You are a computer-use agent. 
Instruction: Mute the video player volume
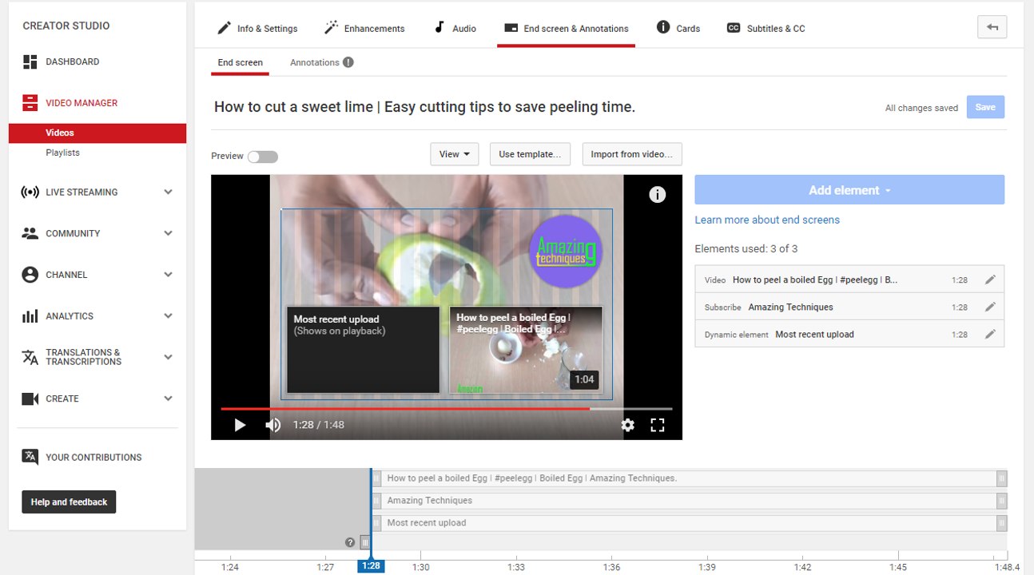[x=273, y=425]
